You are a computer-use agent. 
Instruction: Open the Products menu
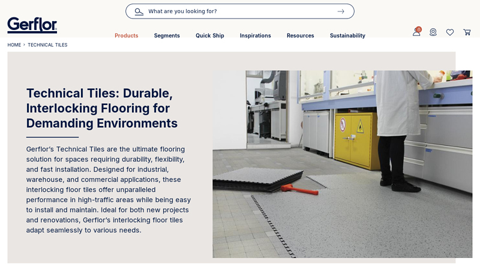[x=127, y=35]
